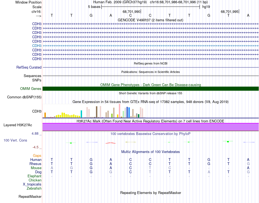Image resolution: width=259 pixels, height=203 pixels.
Task: Click the Window Position label
Action: (28, 2)
